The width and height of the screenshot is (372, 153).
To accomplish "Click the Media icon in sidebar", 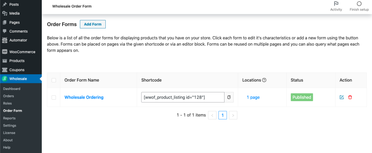I will pyautogui.click(x=4, y=13).
